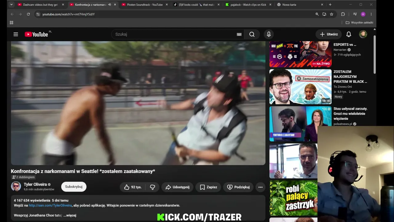Open the Samozatopienie pirate video thumbnail
Image resolution: width=394 pixels, height=222 pixels.
coord(300,87)
